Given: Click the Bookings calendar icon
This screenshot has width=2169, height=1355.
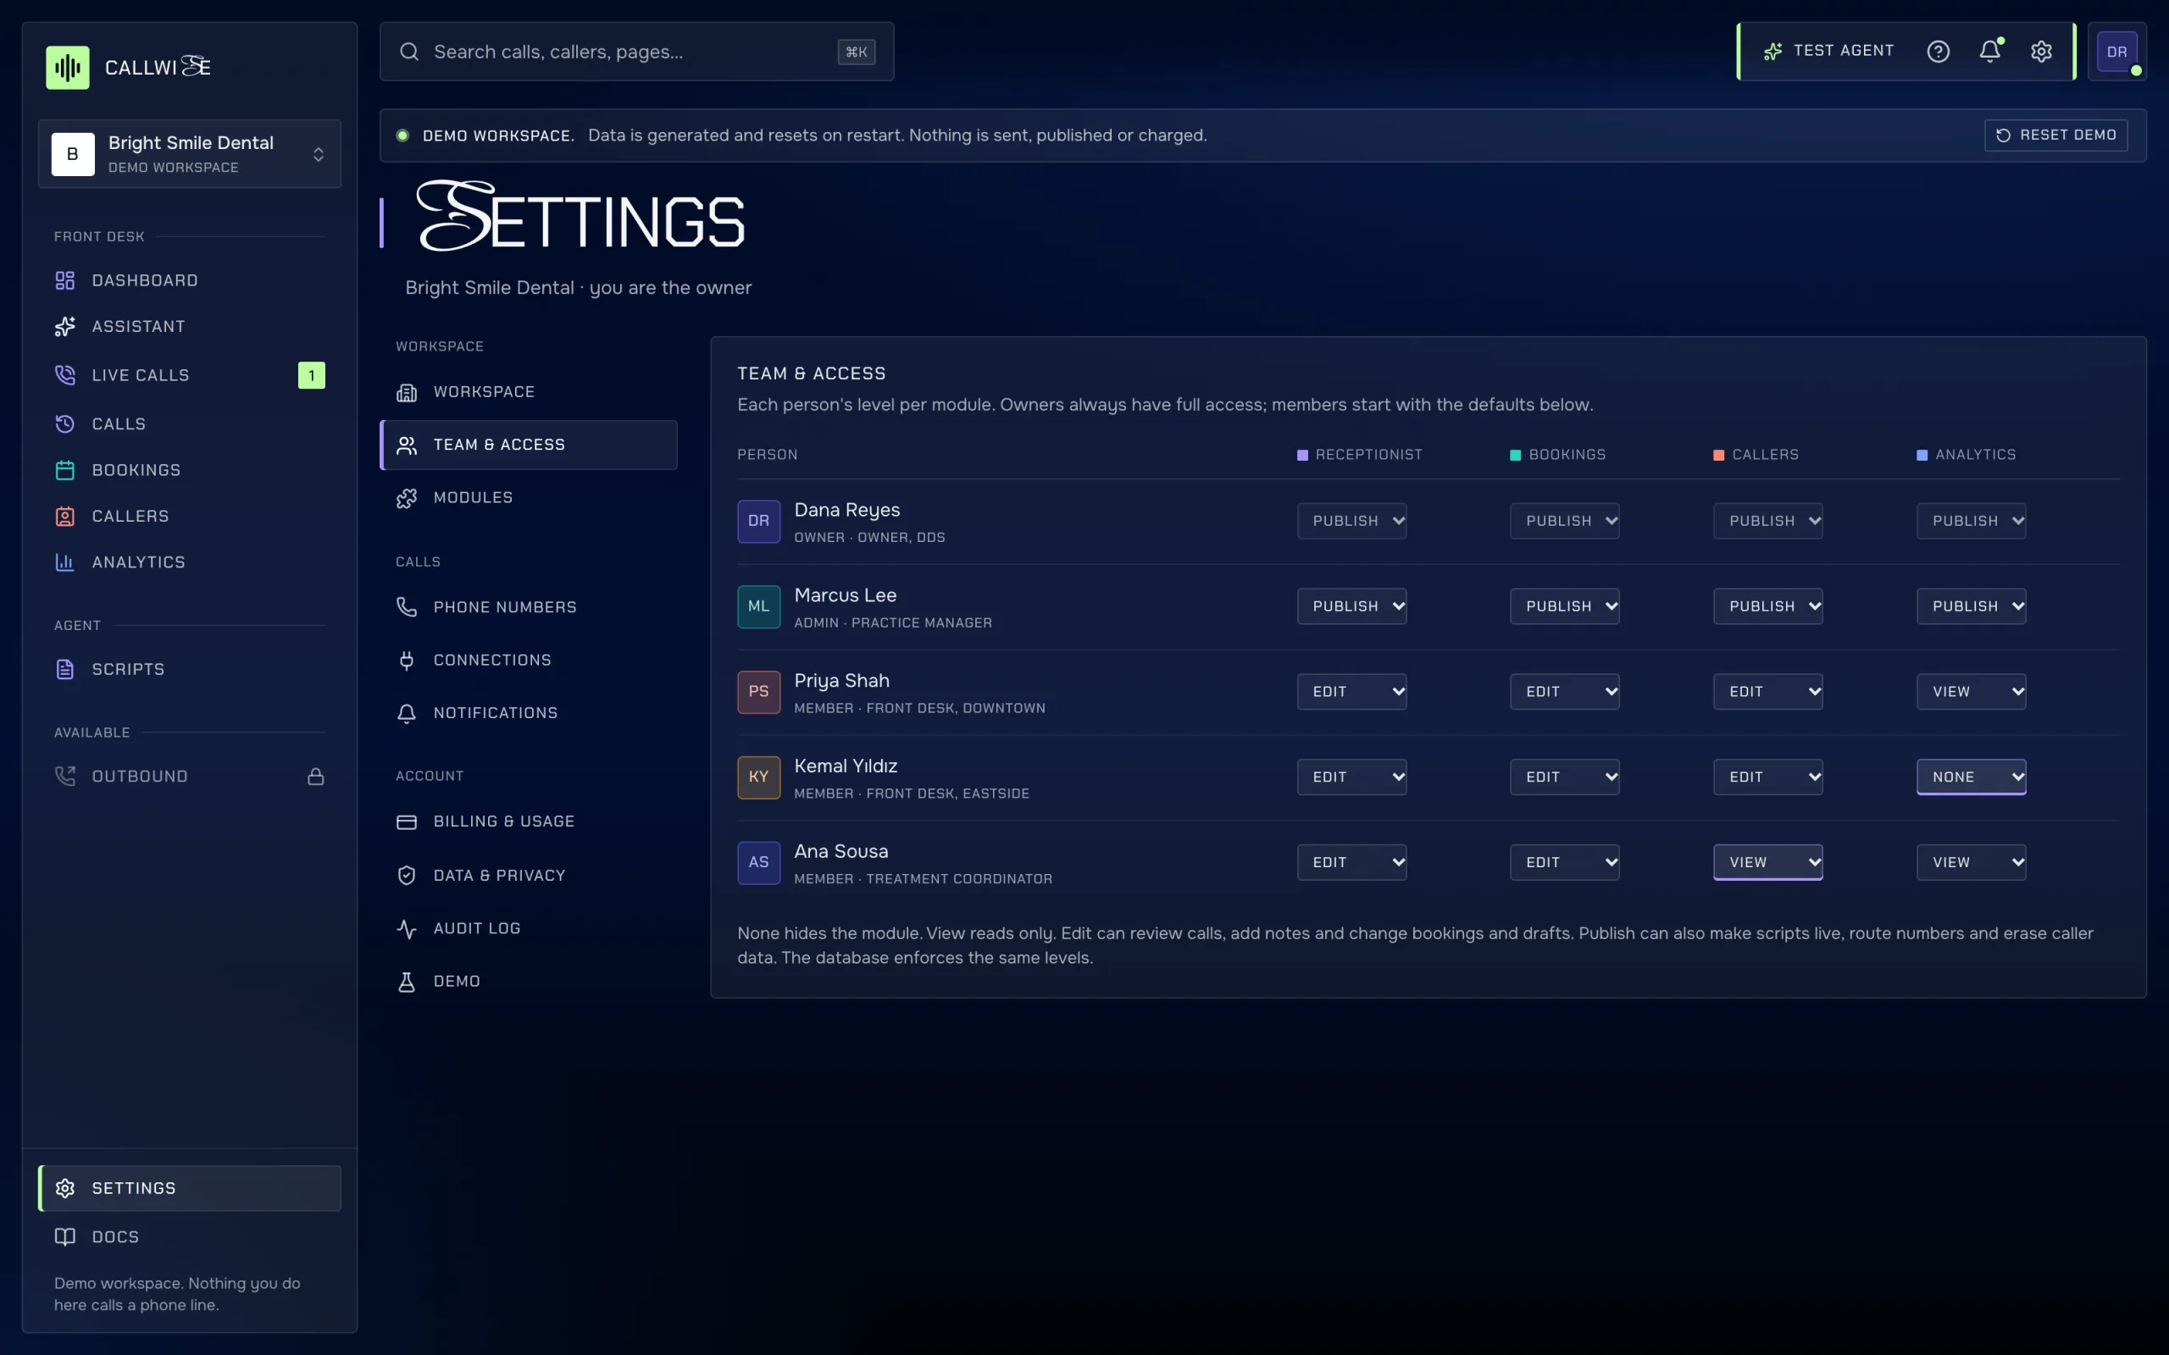Looking at the screenshot, I should tap(64, 469).
